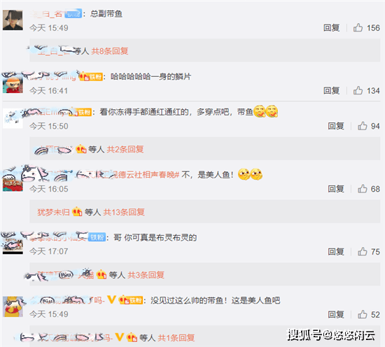Image resolution: width=385 pixels, height=347 pixels.
Task: Expand the 共3条回复 replies
Action: point(146,275)
